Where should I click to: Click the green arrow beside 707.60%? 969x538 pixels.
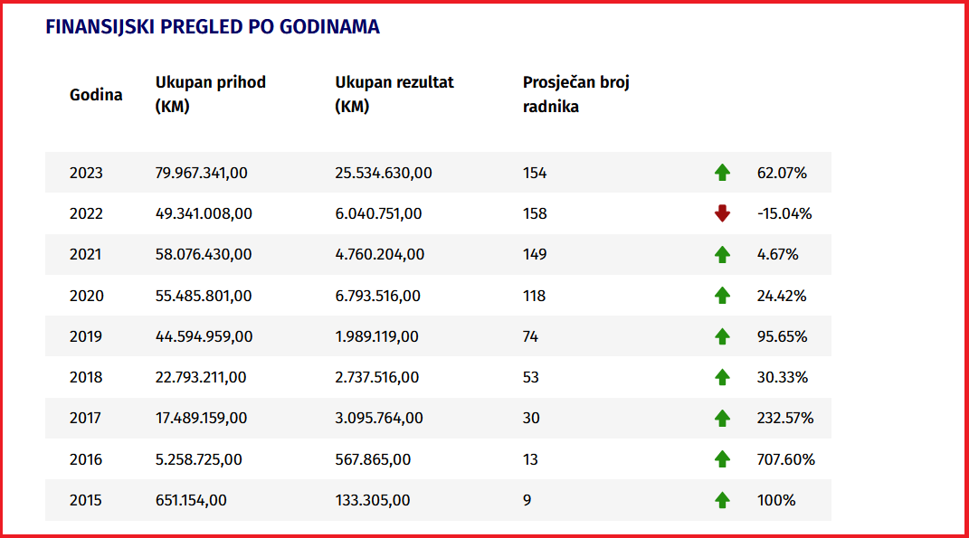click(x=722, y=459)
